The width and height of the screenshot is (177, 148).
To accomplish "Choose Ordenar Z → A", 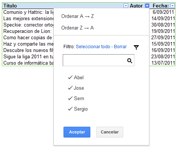I will (x=77, y=28).
